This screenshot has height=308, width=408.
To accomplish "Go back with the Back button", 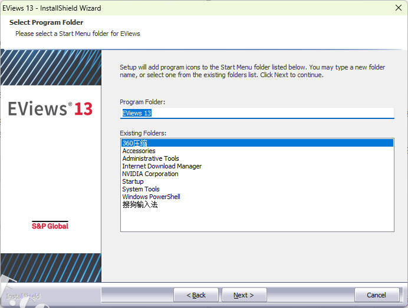I will [x=196, y=295].
